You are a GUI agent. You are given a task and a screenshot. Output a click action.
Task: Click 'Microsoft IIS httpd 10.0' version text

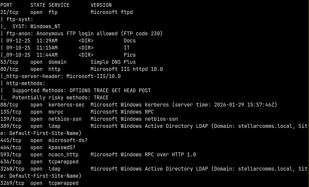tap(127, 69)
